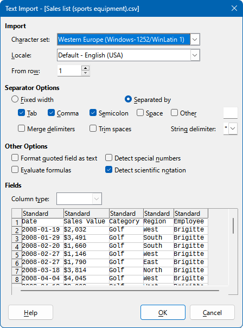Open the Column type dropdown
Image resolution: width=243 pixels, height=328 pixels.
pyautogui.click(x=79, y=199)
